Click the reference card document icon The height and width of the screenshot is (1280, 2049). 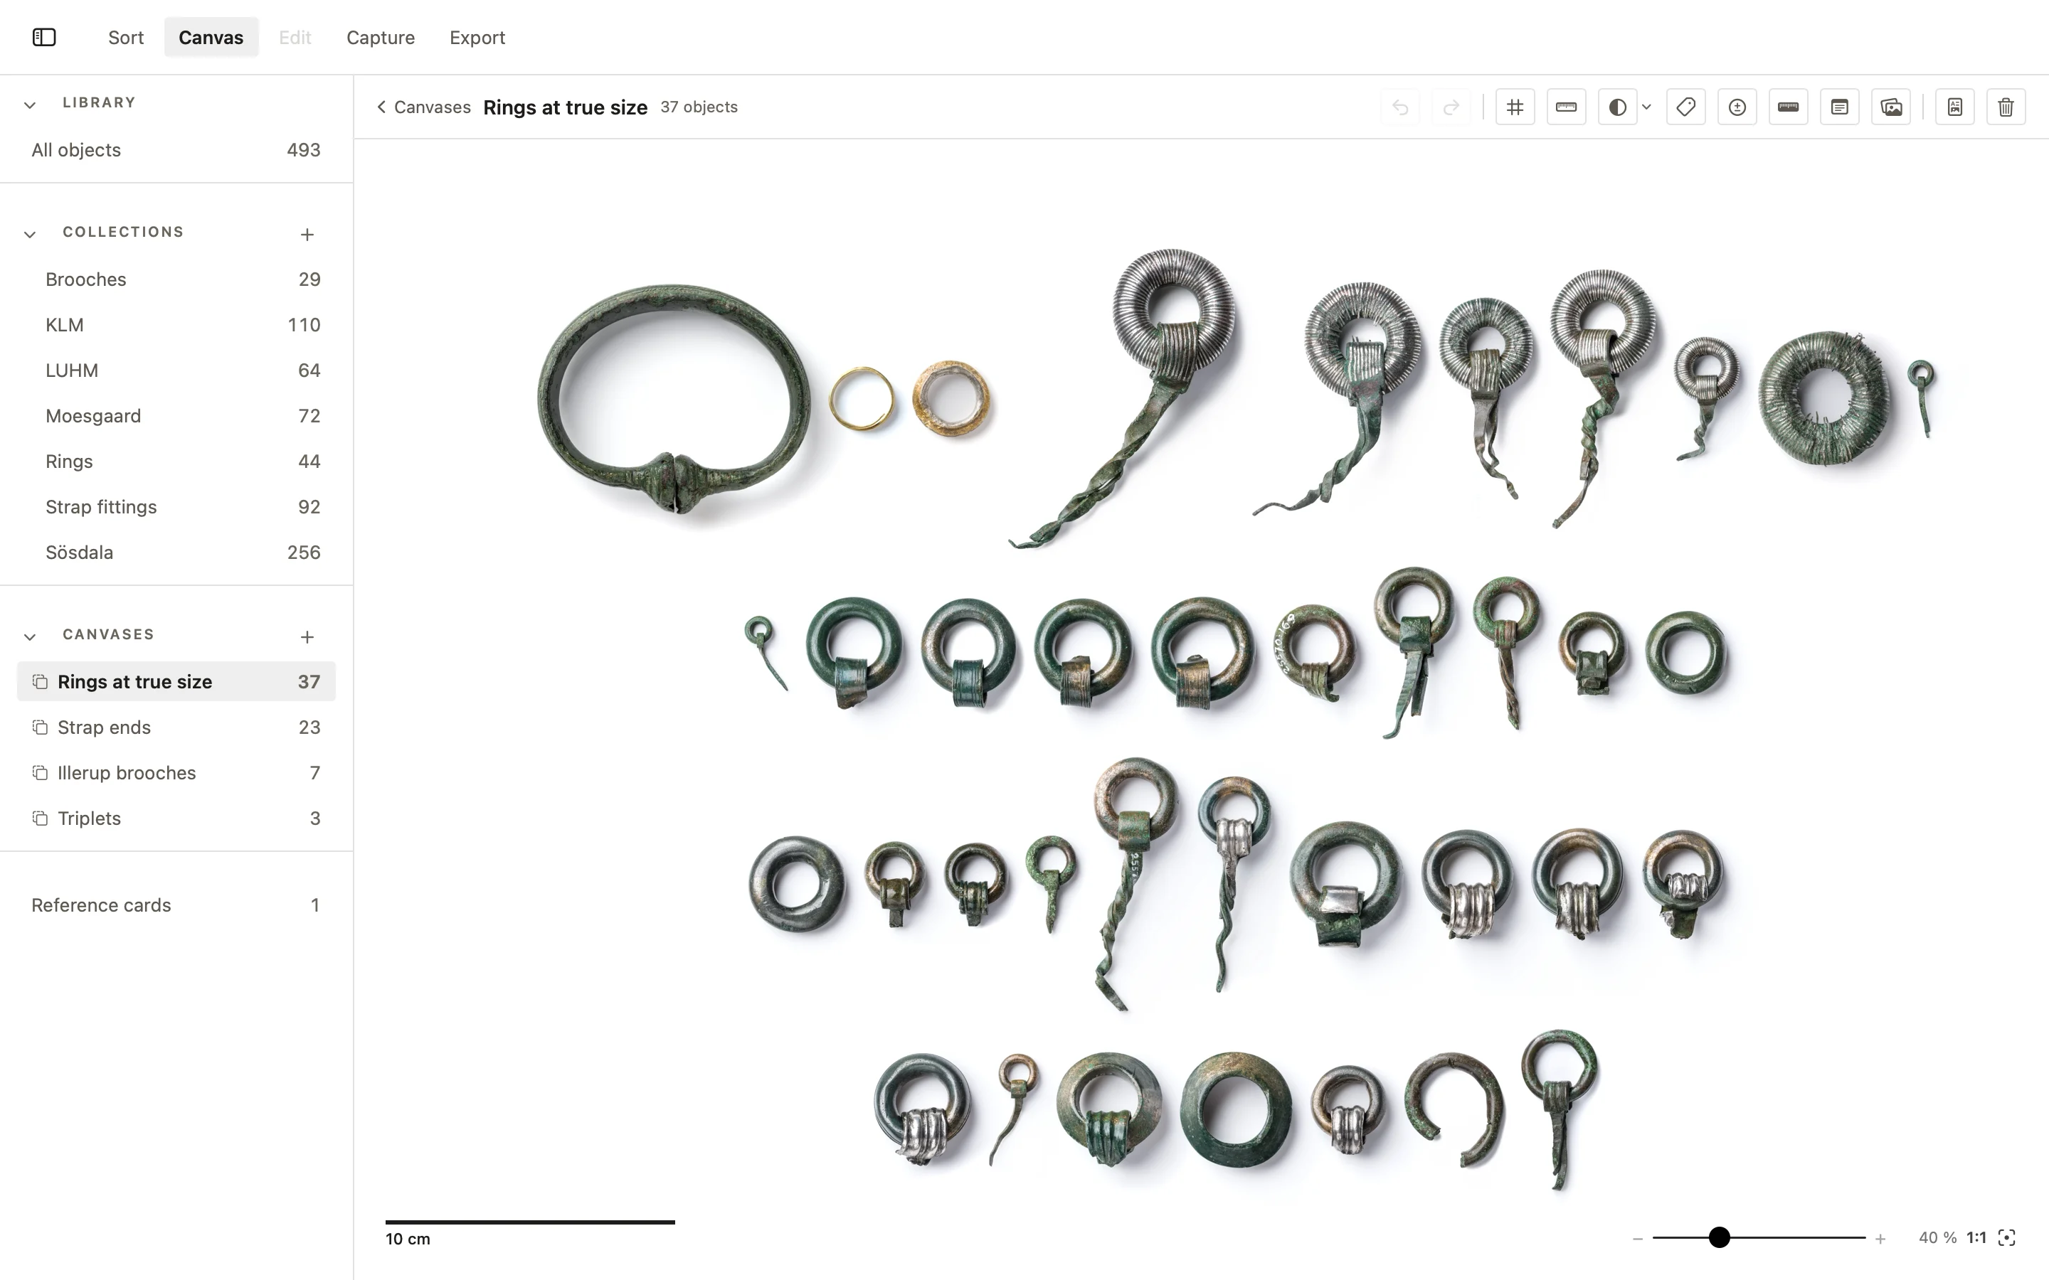pos(1955,107)
